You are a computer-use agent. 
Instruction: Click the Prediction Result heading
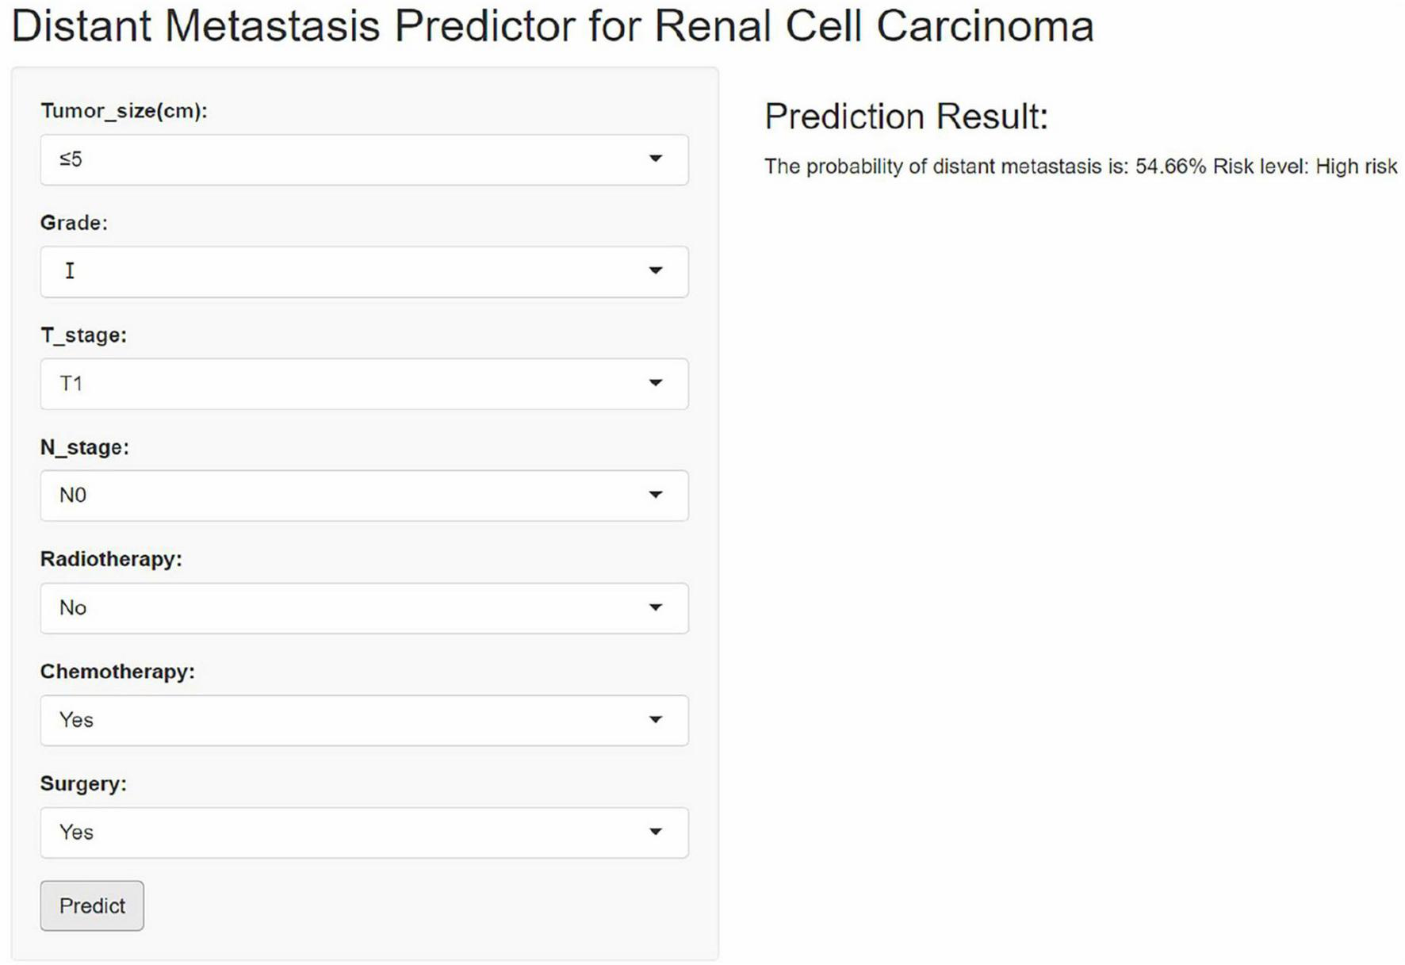(903, 116)
